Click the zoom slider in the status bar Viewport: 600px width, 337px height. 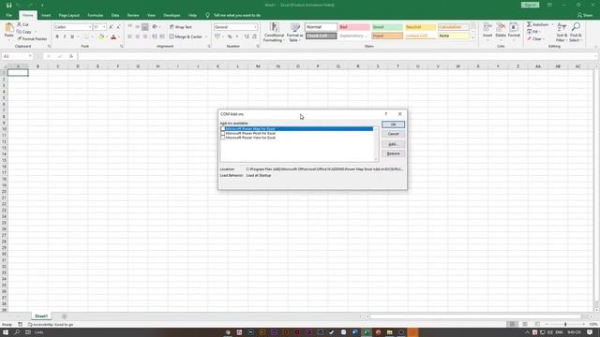coord(565,325)
